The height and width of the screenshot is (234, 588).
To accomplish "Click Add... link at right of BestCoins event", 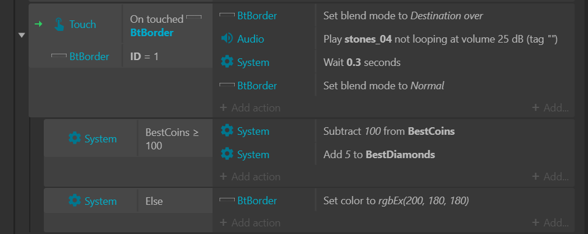I will tap(551, 177).
